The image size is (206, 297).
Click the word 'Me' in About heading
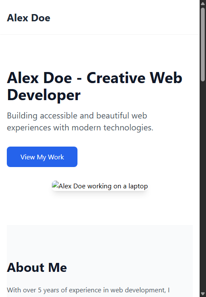57,267
